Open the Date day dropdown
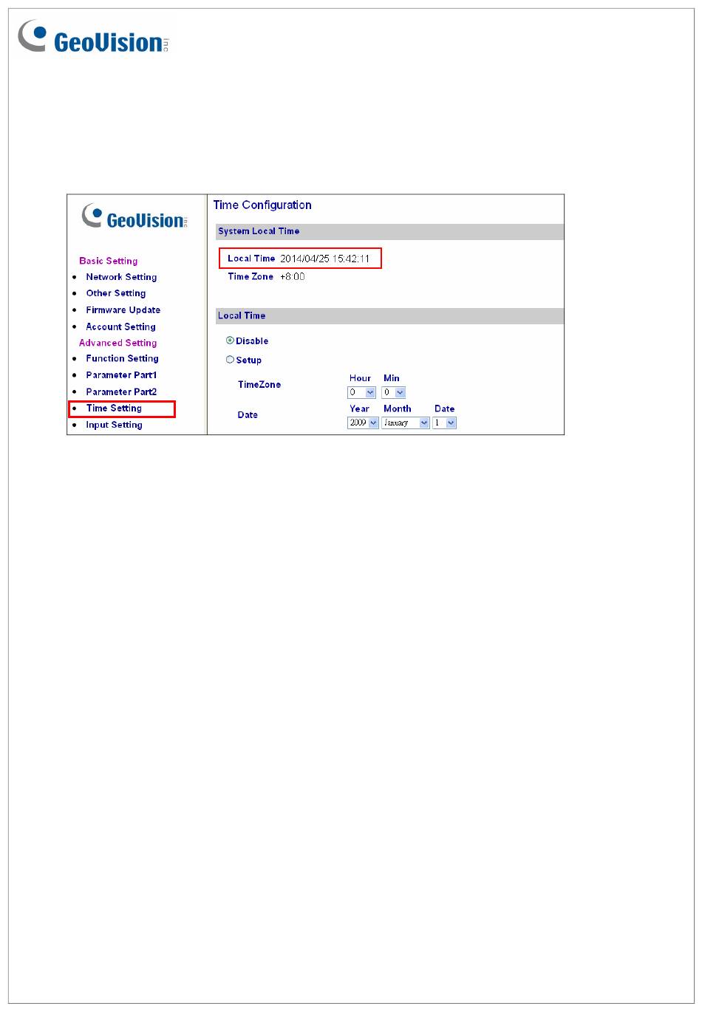The height and width of the screenshot is (1012, 702). click(445, 423)
